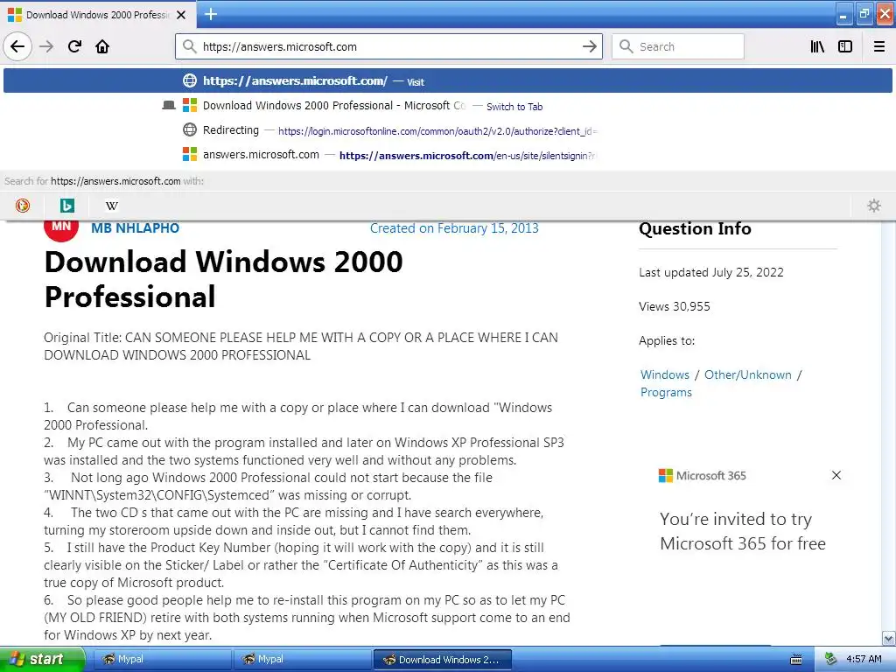This screenshot has height=672, width=896.
Task: Switch to Download Windows 2000 Professional tab suggestion
Action: [x=448, y=106]
